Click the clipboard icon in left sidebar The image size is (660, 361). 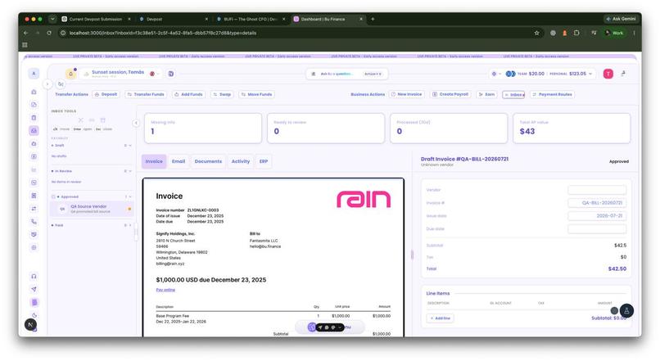point(34,118)
